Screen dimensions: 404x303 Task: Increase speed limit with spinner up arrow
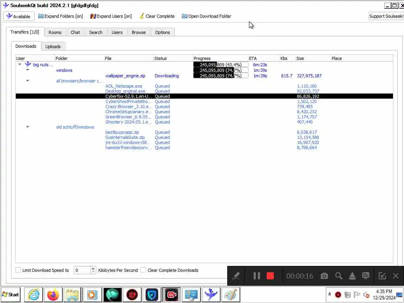93,268
